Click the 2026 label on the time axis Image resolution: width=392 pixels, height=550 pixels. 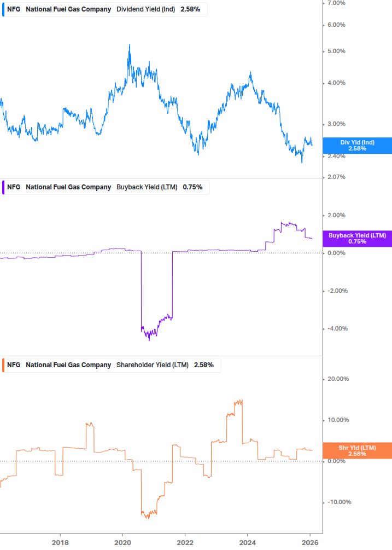(310, 543)
